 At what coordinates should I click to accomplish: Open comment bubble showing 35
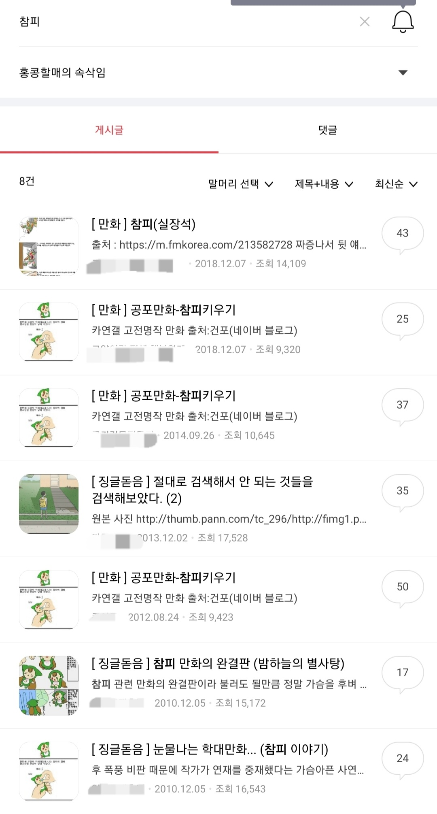click(x=402, y=491)
